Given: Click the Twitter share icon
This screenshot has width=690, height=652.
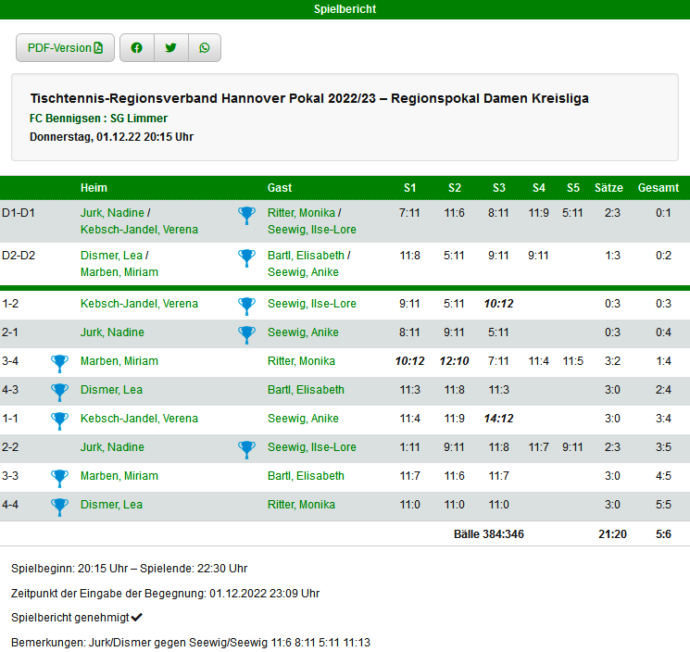Looking at the screenshot, I should 170,48.
